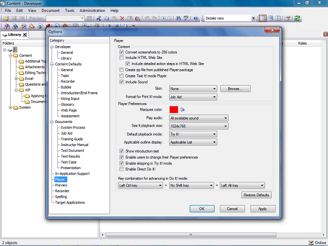Click the single-pane layout view icon
Image resolution: width=328 pixels, height=246 pixels.
pyautogui.click(x=262, y=18)
